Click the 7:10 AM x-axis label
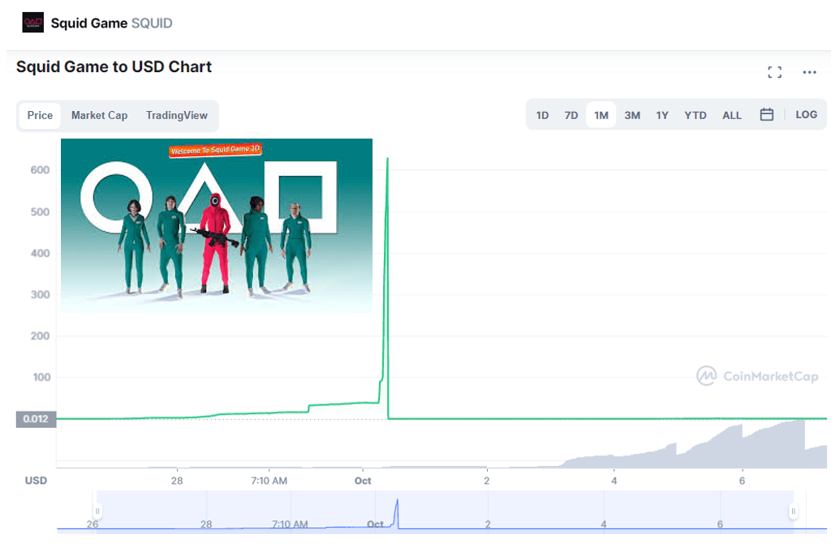 click(269, 481)
